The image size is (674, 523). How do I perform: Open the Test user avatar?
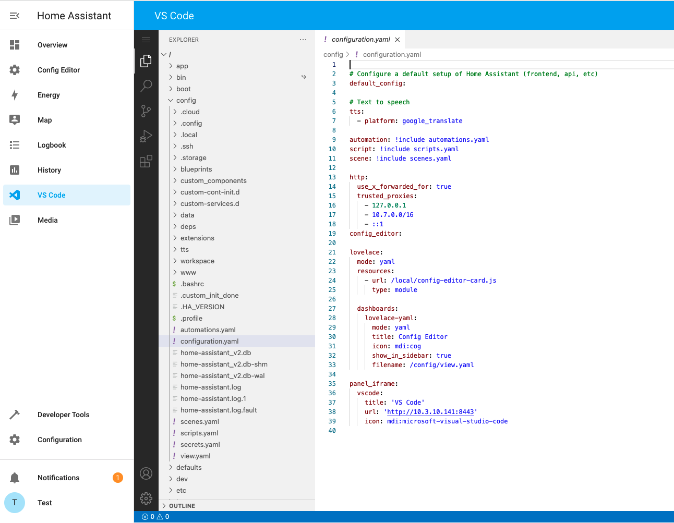15,503
